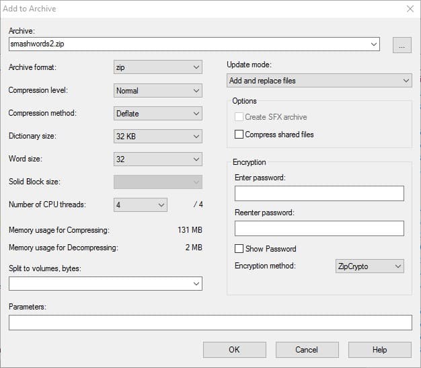Expand the Word size dropdown
This screenshot has height=368, width=421.
click(x=158, y=159)
